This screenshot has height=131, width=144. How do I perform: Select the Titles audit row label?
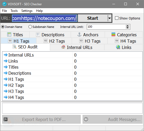tap(13, 67)
